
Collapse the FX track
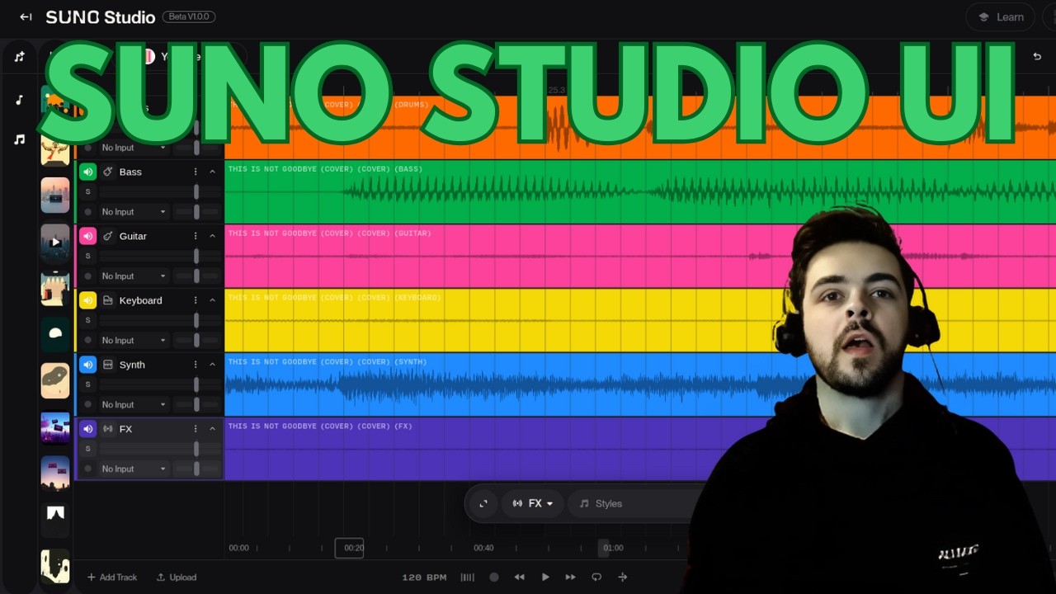click(x=212, y=429)
